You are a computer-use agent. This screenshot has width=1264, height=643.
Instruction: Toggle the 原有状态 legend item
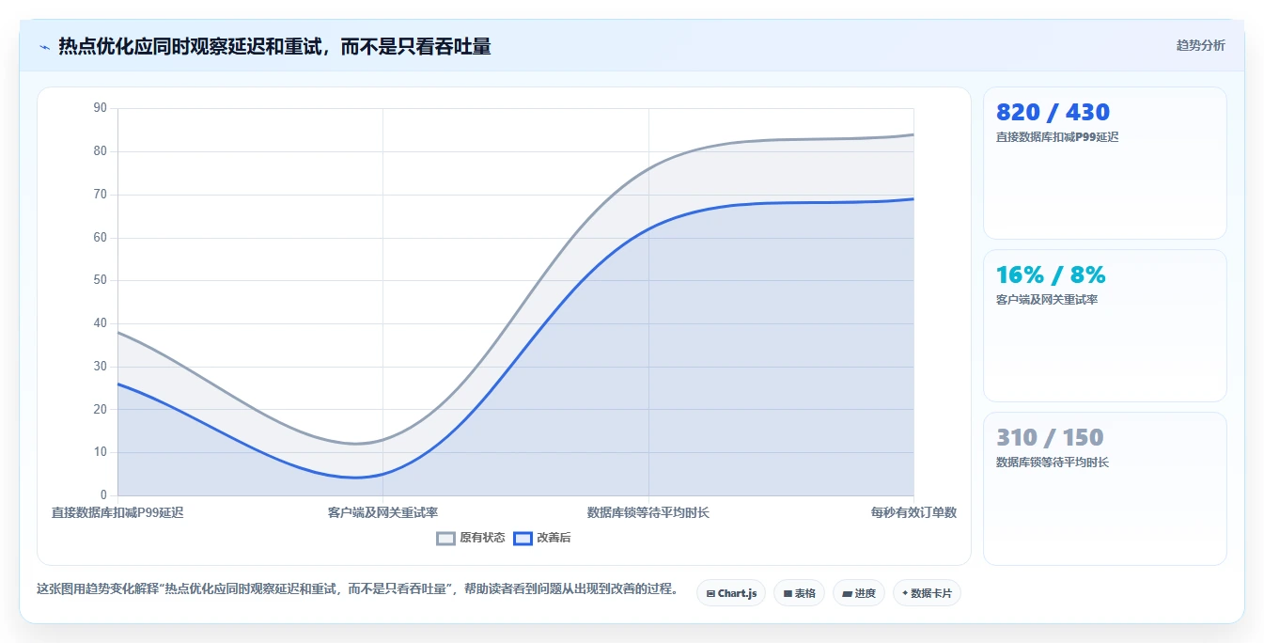coord(471,538)
